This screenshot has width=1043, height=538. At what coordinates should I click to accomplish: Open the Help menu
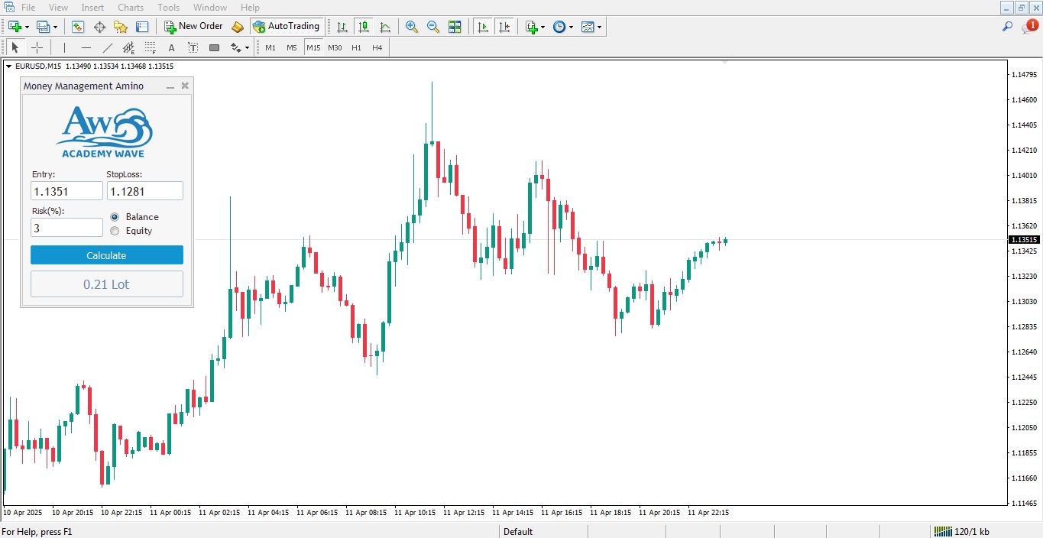[250, 8]
